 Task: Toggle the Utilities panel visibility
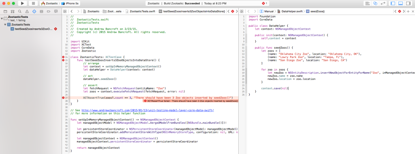(409, 3)
